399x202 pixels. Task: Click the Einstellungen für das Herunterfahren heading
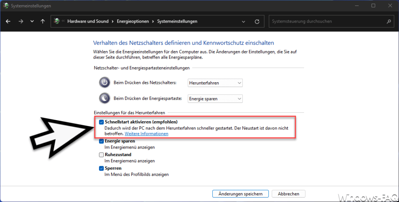coord(129,113)
